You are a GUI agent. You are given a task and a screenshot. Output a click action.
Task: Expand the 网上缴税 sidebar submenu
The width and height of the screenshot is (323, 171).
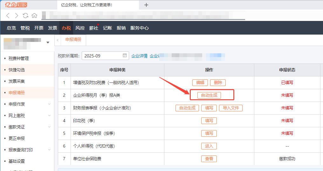[x=49, y=115]
